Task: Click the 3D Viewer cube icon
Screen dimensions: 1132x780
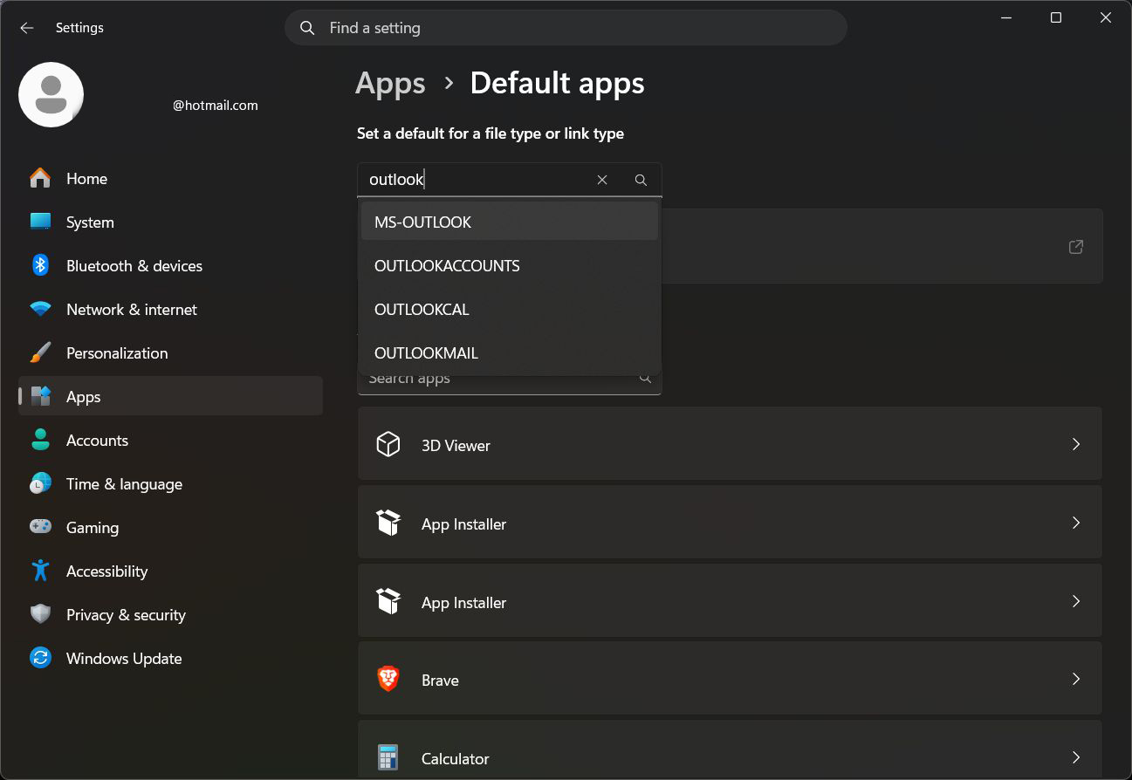Action: coord(388,445)
